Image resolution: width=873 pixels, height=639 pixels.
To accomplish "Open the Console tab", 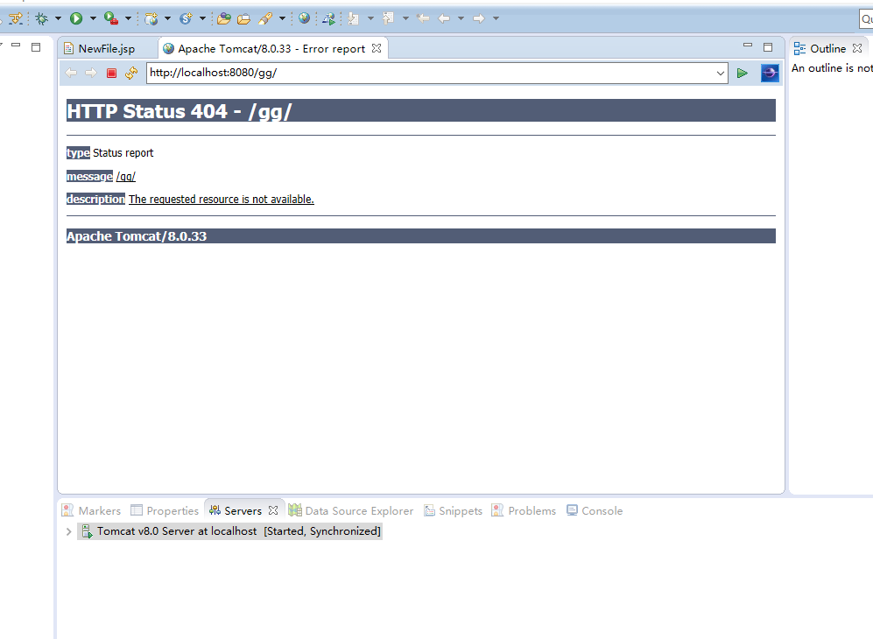I will [595, 510].
